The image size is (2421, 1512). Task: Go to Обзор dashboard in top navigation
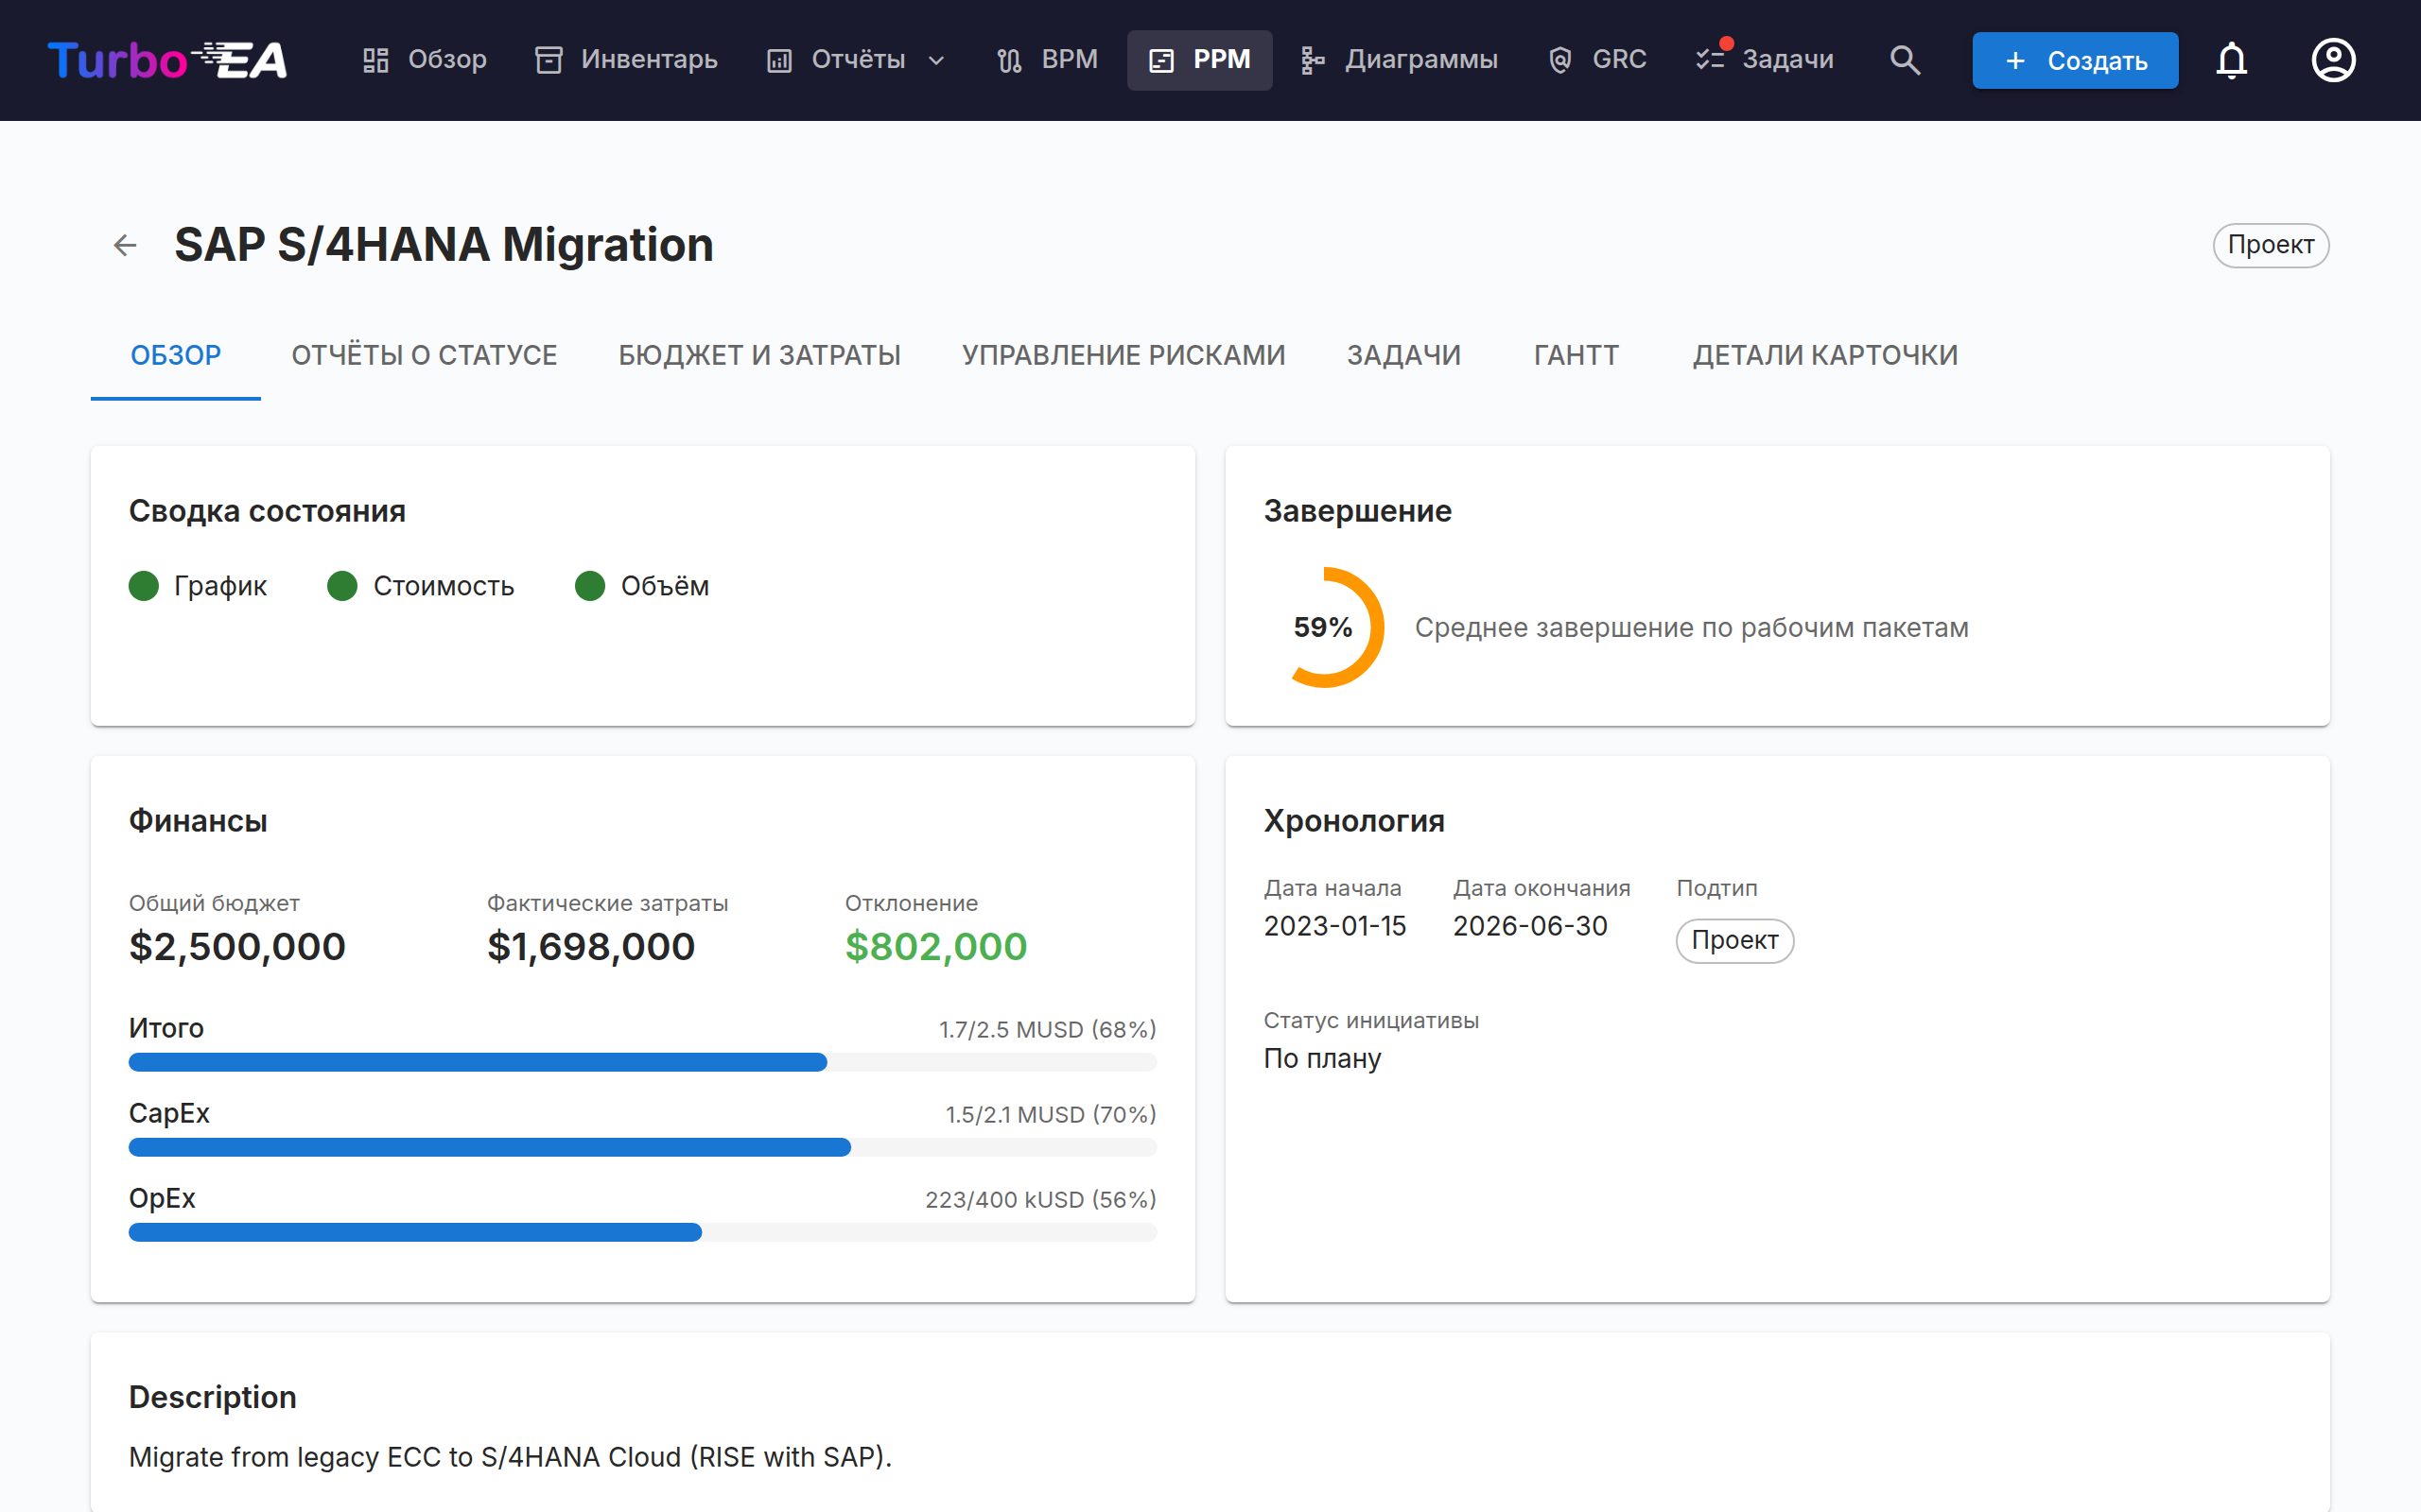(425, 60)
